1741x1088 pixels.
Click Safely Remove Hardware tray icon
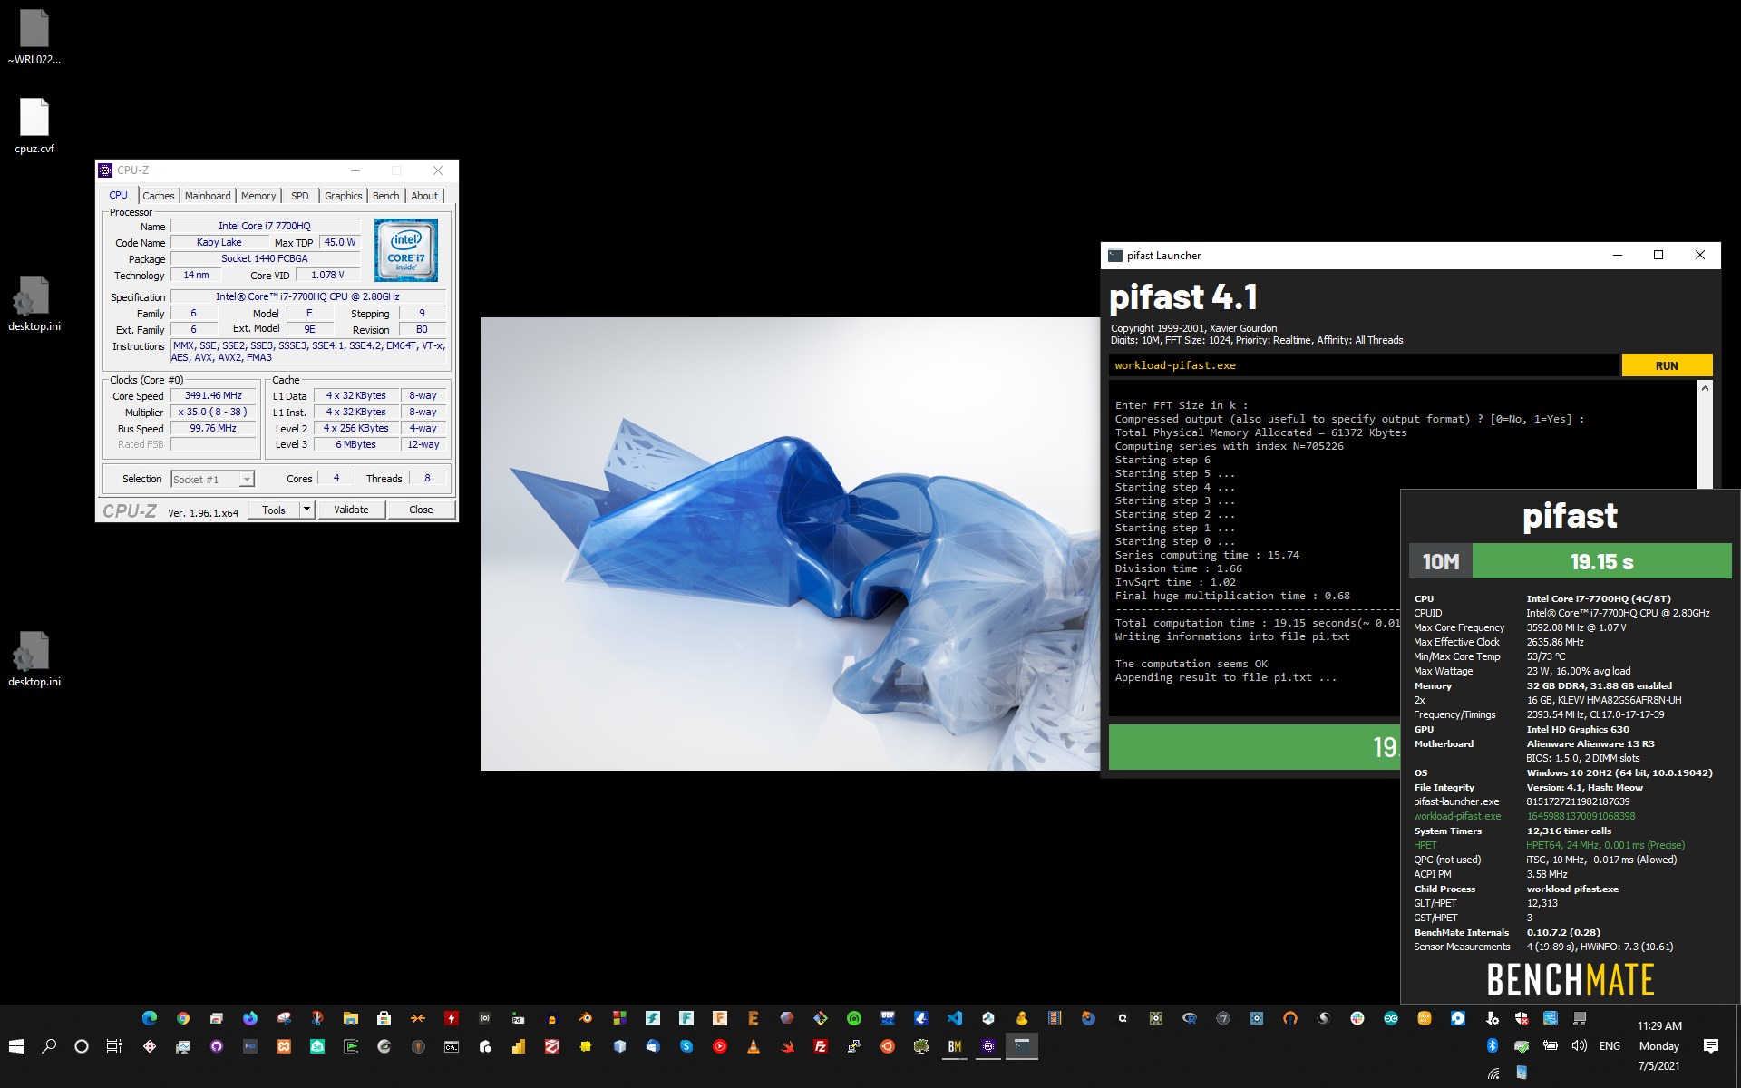[1522, 1045]
